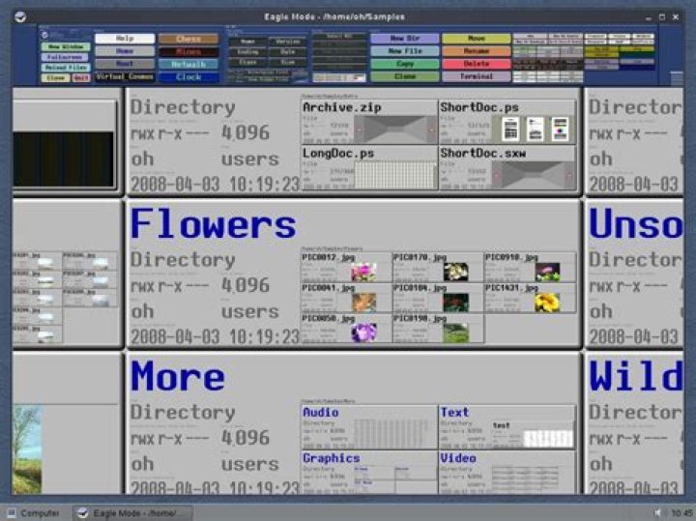Switch to the Eagle Mode taskbar entry
This screenshot has width=696, height=521.
click(132, 513)
